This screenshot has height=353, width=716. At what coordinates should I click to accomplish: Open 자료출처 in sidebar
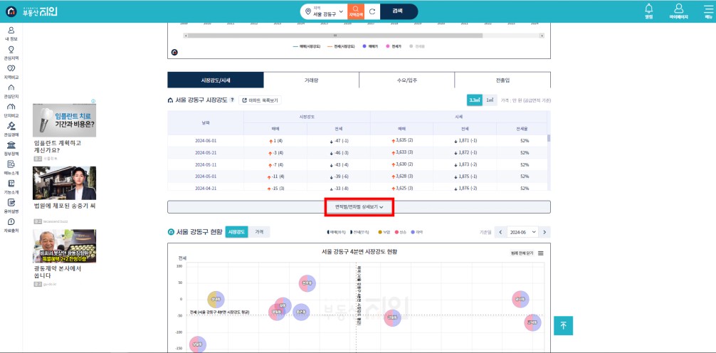click(x=11, y=226)
